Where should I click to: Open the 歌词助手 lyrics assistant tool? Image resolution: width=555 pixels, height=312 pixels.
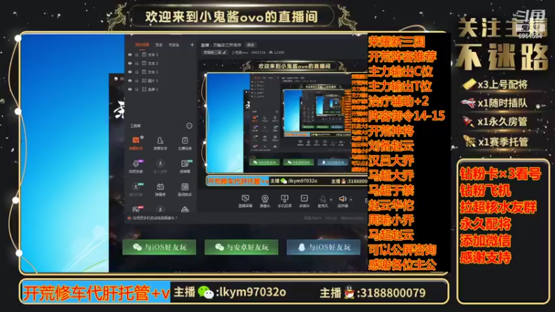[185, 189]
